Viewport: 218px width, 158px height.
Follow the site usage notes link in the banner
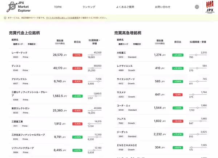pos(62,18)
